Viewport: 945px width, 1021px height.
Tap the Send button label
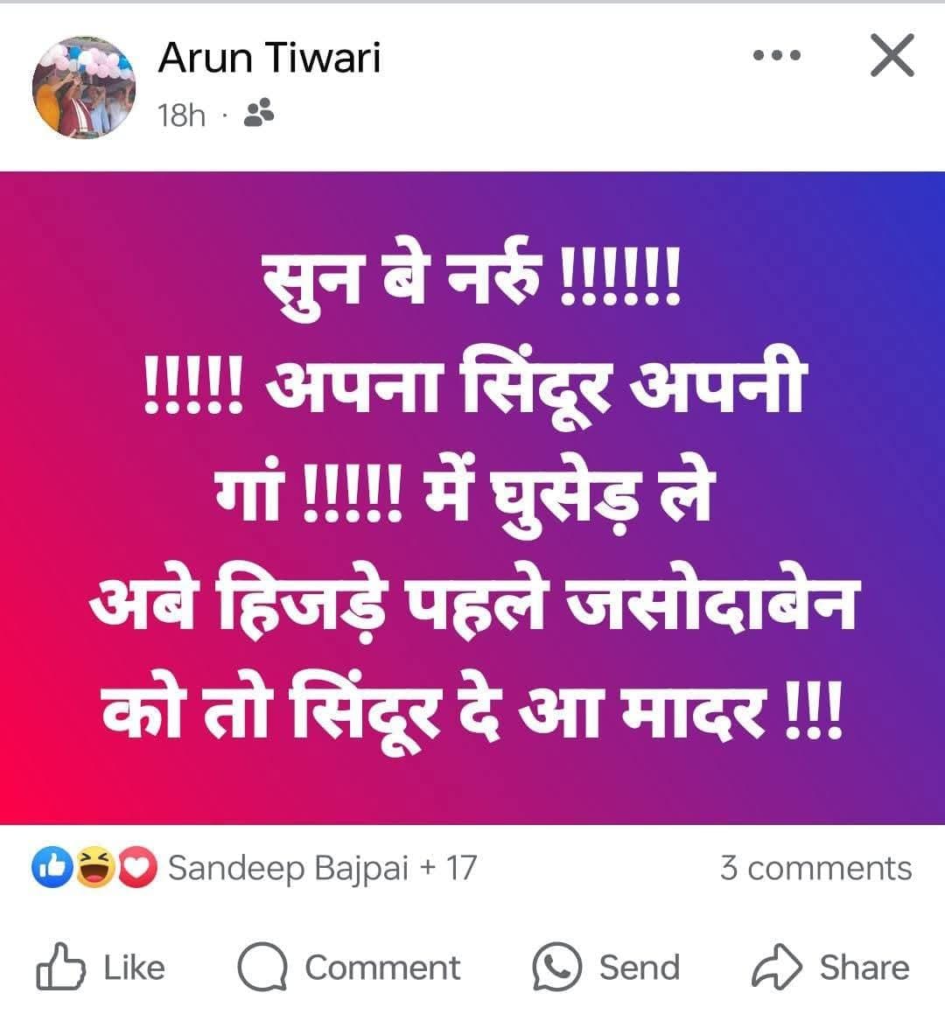[639, 967]
